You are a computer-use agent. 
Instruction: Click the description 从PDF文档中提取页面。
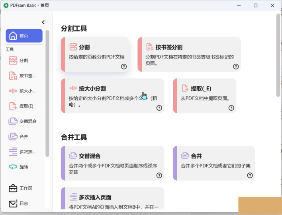tap(205, 98)
